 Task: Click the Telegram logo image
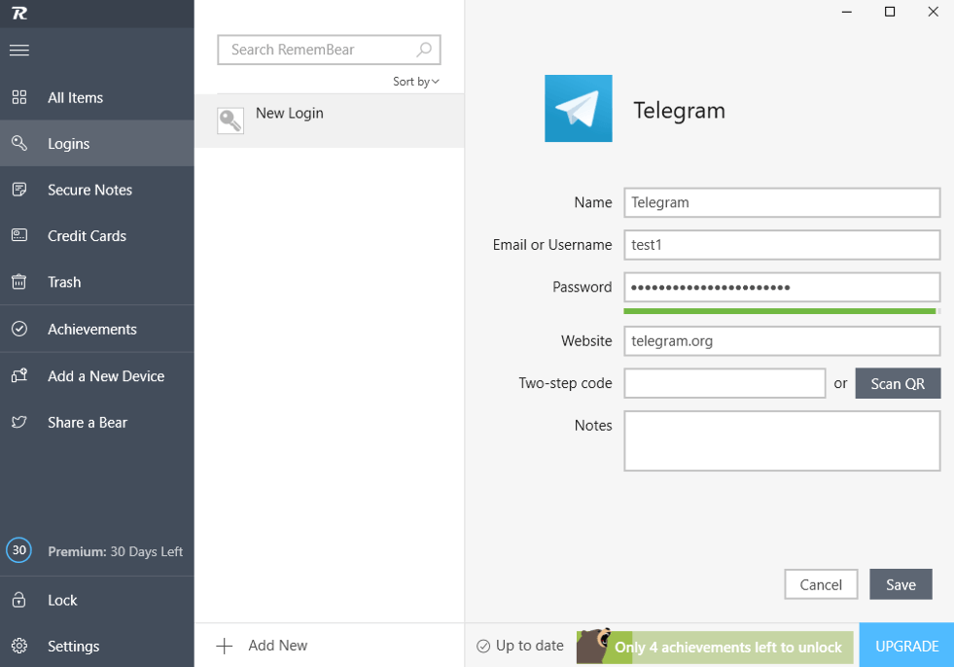click(578, 108)
